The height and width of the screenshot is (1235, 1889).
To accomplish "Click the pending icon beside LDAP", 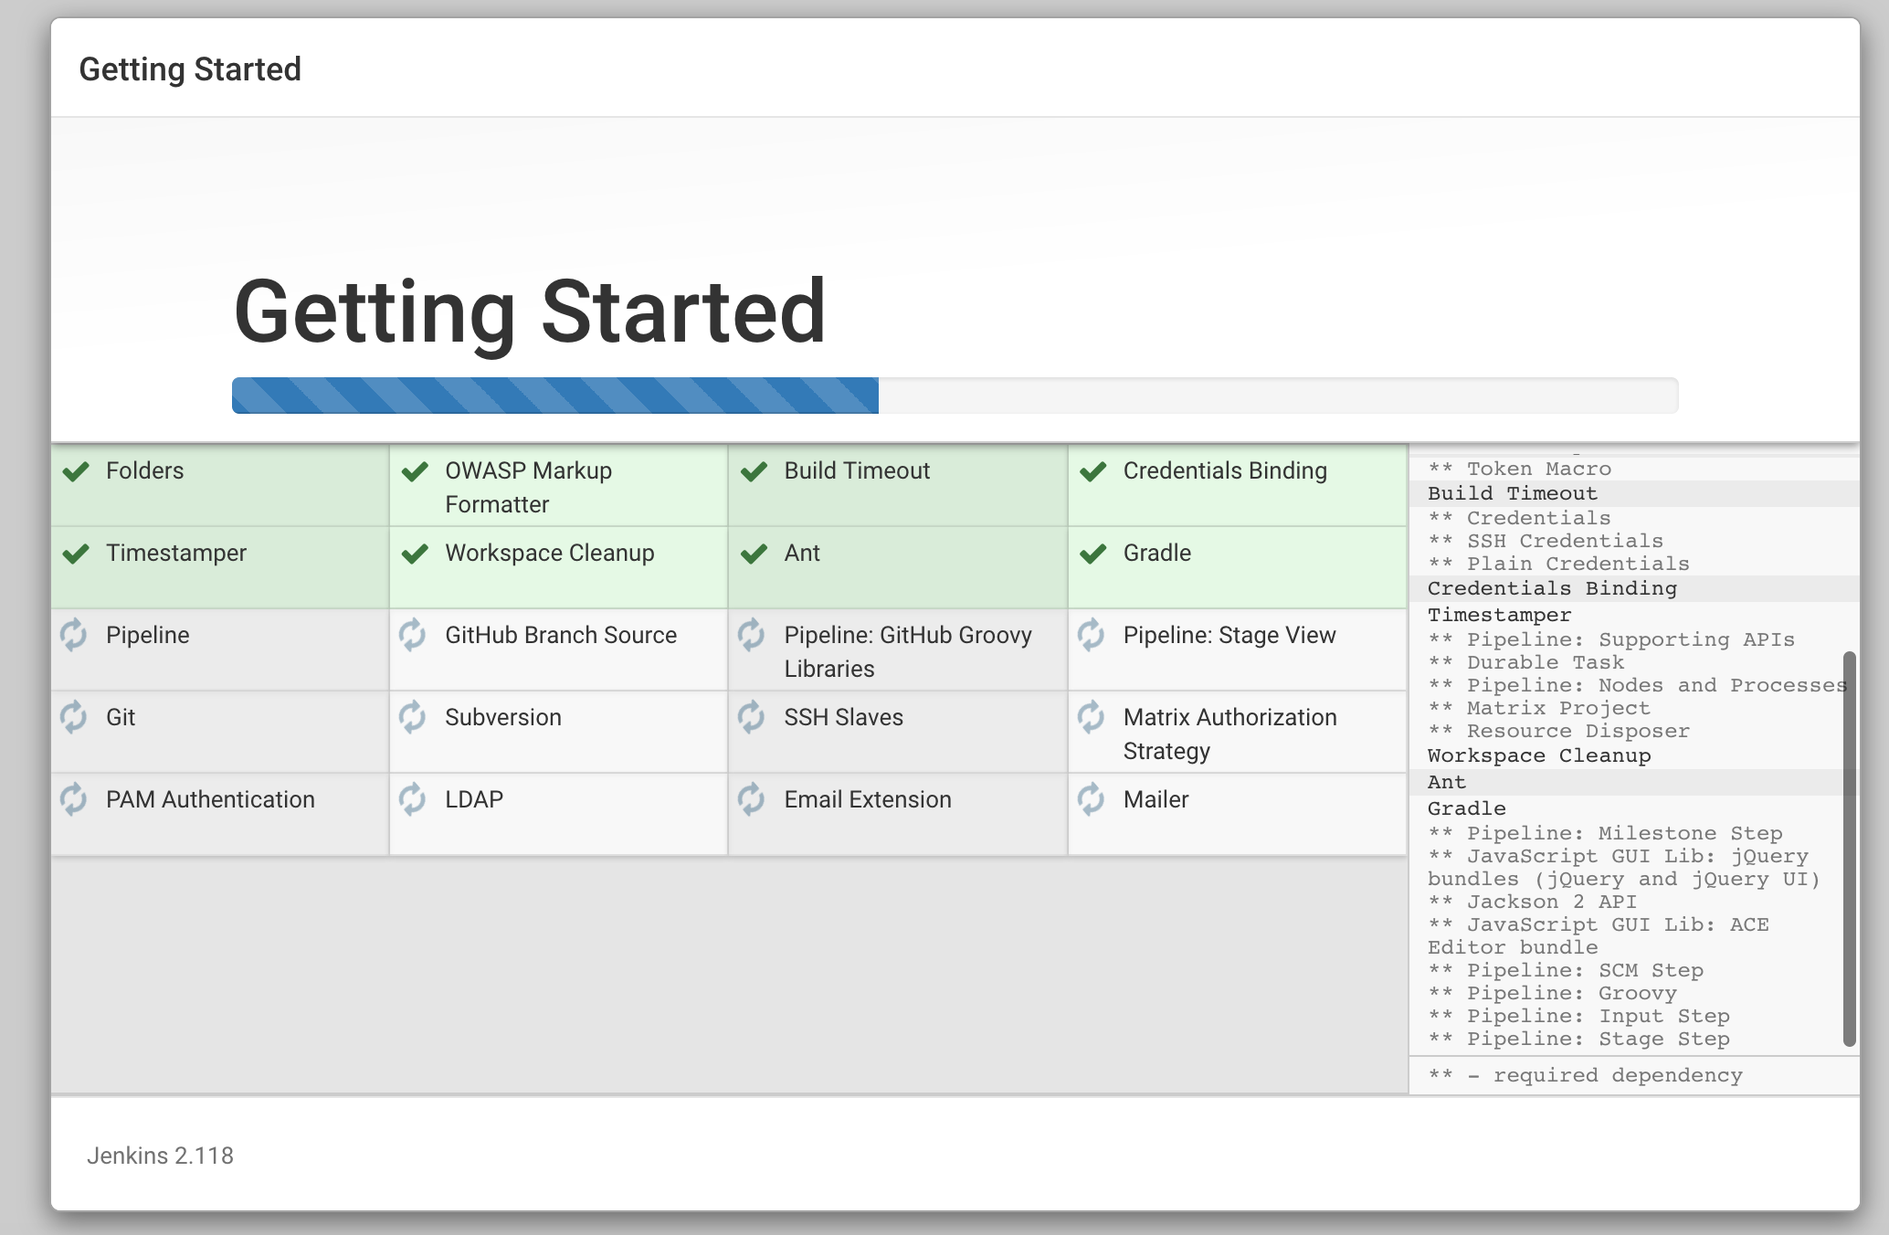I will (x=413, y=799).
